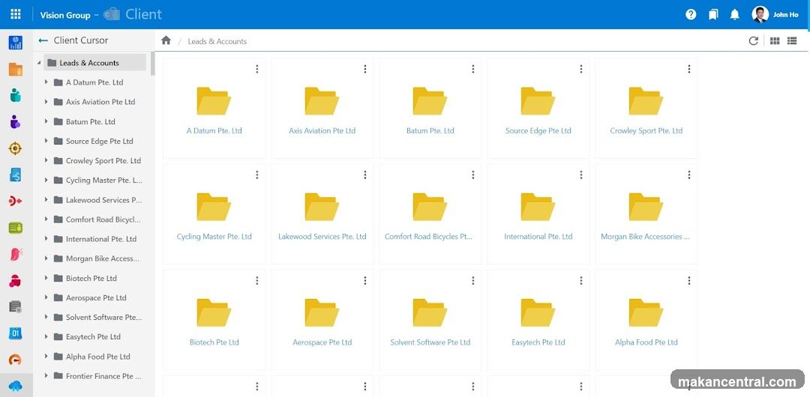Click the Alpha Food folder thumbnail

tap(646, 313)
